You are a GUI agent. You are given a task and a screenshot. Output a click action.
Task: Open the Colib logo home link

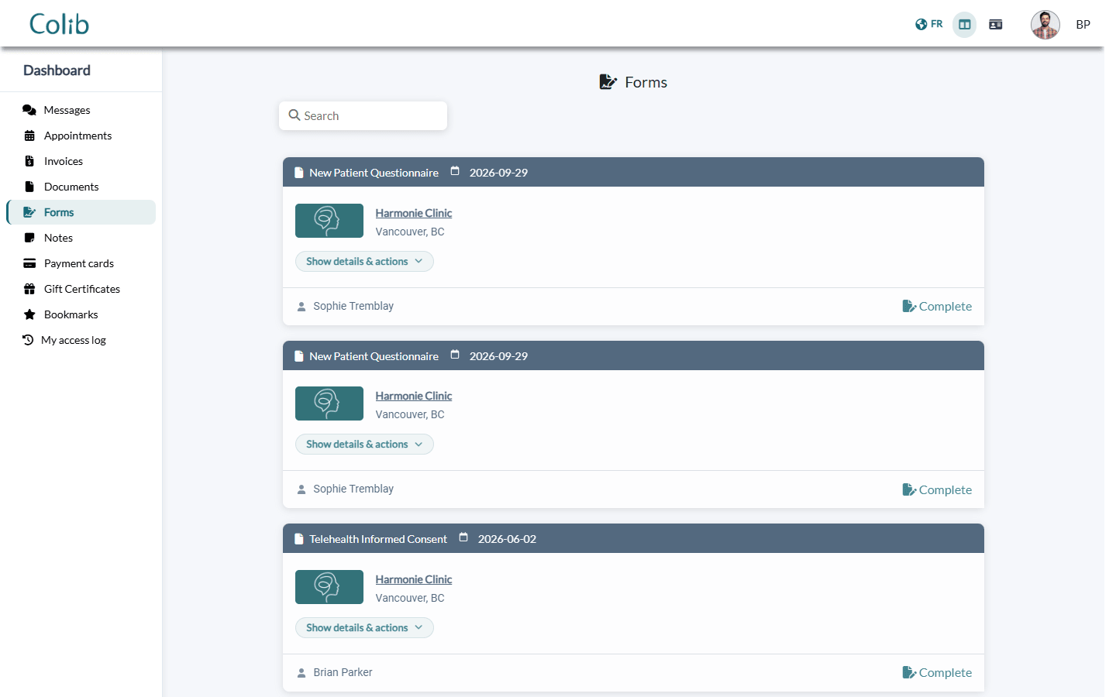[59, 24]
